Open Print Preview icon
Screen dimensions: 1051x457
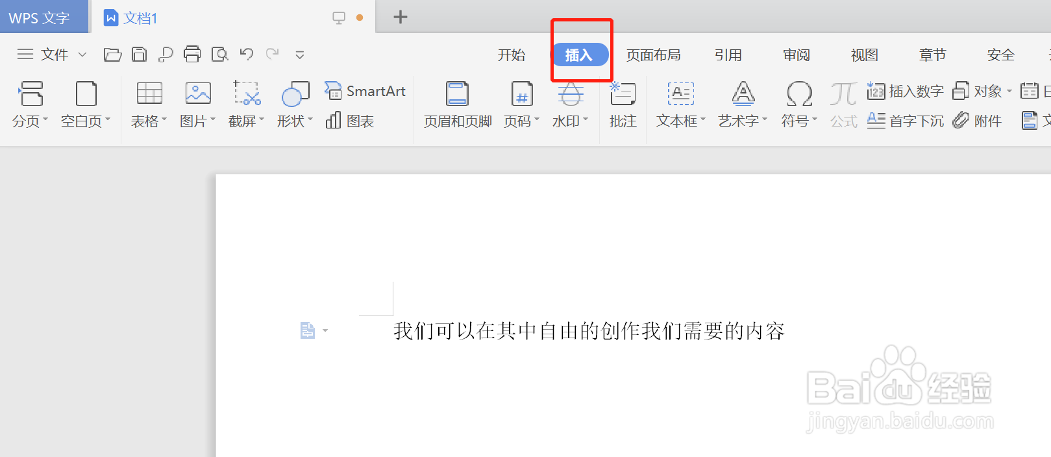pos(219,55)
